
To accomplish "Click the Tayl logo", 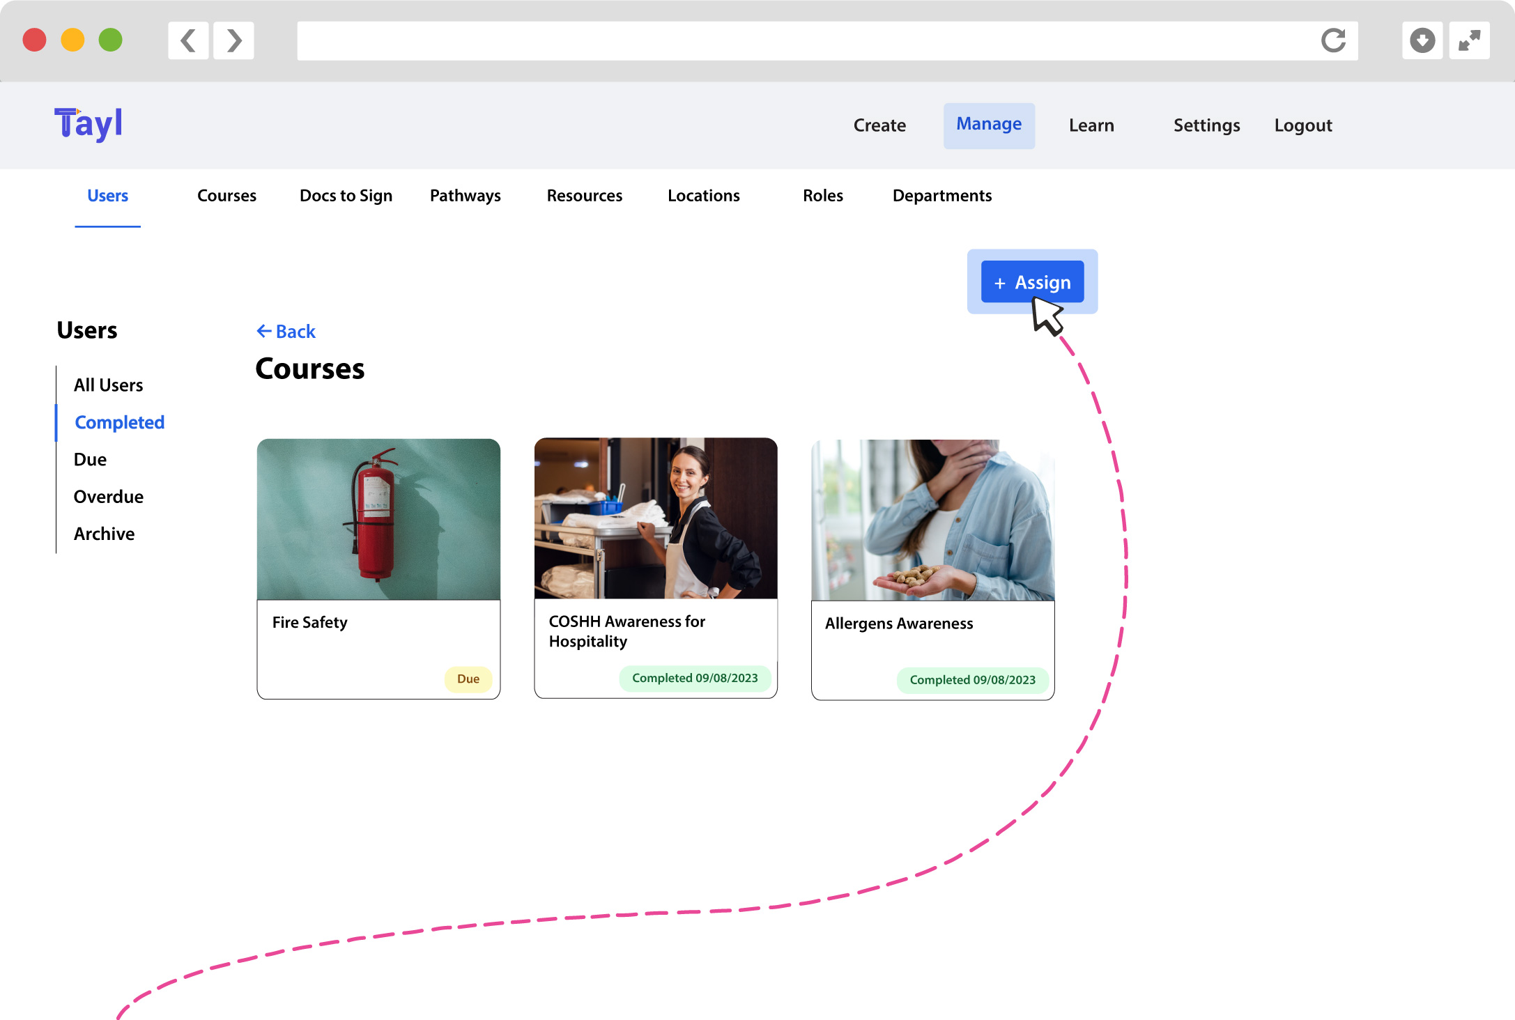I will point(89,125).
